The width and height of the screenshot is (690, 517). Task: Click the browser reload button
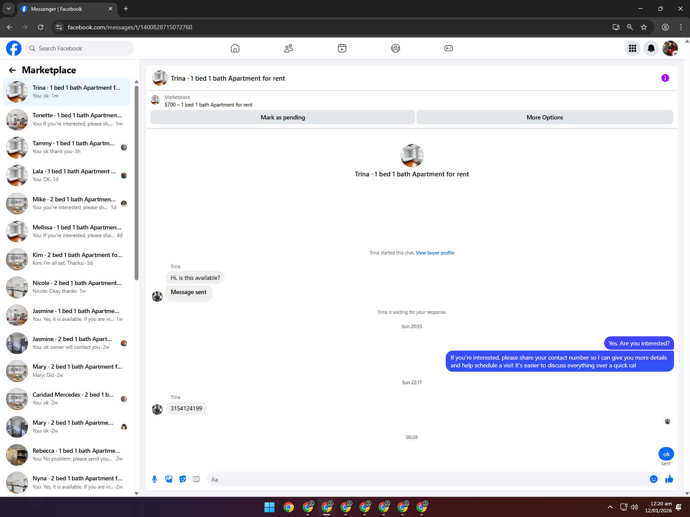41,27
